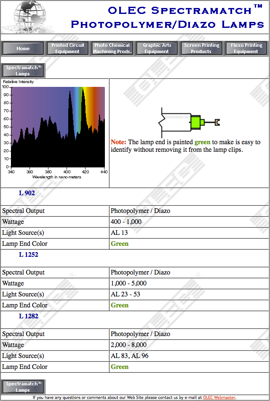Click Green value in L 1252 table
The height and width of the screenshot is (401, 270).
[x=120, y=305]
